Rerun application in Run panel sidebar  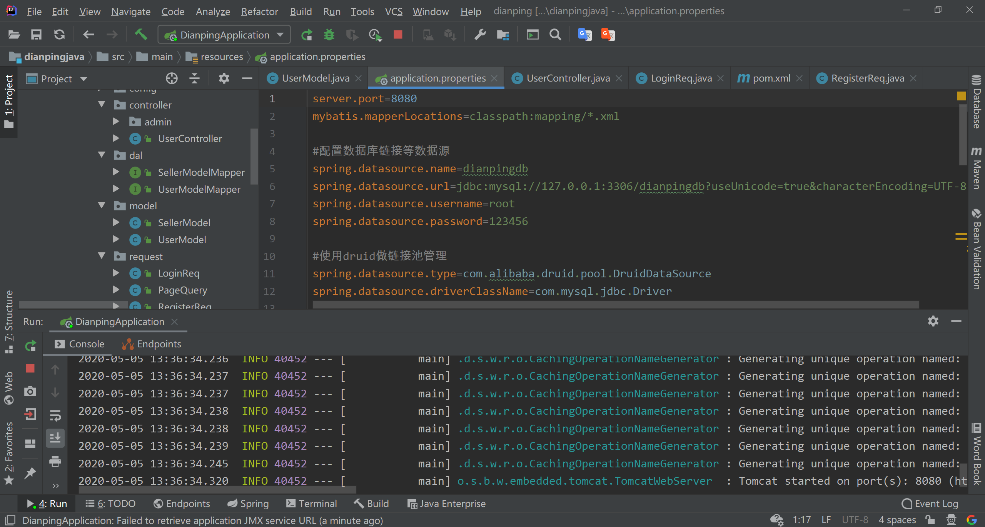pyautogui.click(x=30, y=345)
